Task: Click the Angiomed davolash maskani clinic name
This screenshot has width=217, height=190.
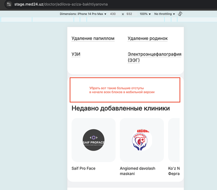Action: click(x=138, y=171)
